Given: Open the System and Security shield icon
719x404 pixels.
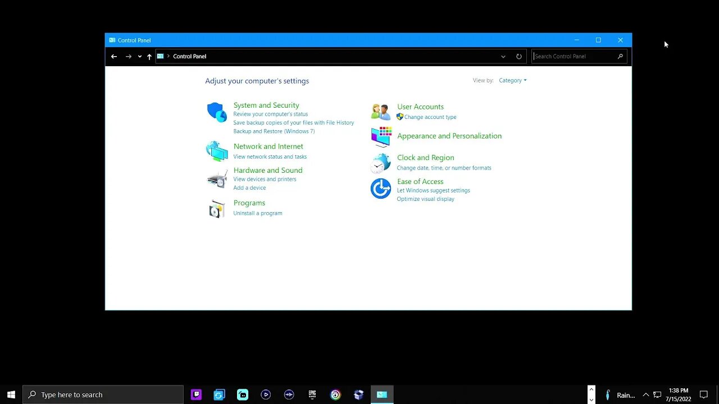Looking at the screenshot, I should point(217,112).
